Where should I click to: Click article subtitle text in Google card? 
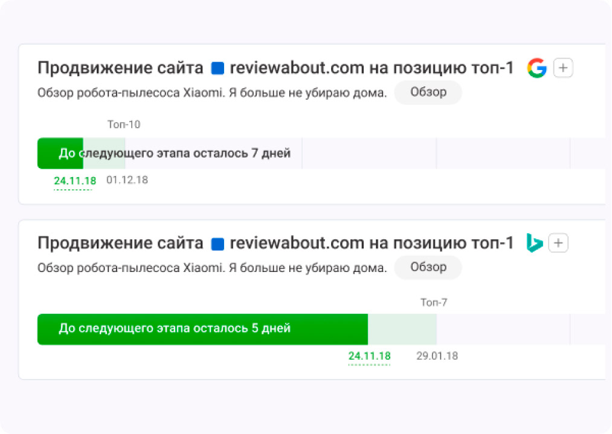click(211, 93)
